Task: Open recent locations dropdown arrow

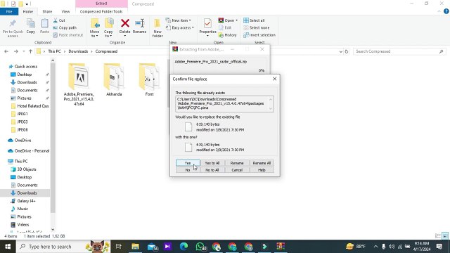Action: point(23,51)
